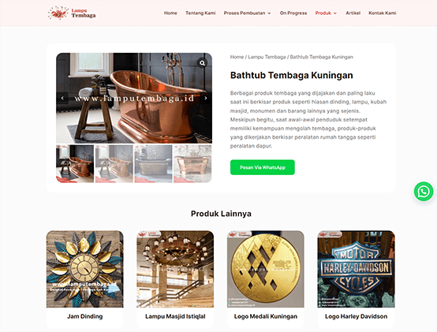This screenshot has height=332, width=437.
Task: Follow the Home breadcrumb link
Action: pos(237,57)
